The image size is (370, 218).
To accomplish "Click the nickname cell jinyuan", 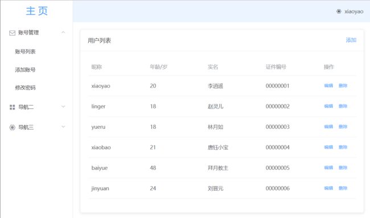I will pyautogui.click(x=100, y=188).
